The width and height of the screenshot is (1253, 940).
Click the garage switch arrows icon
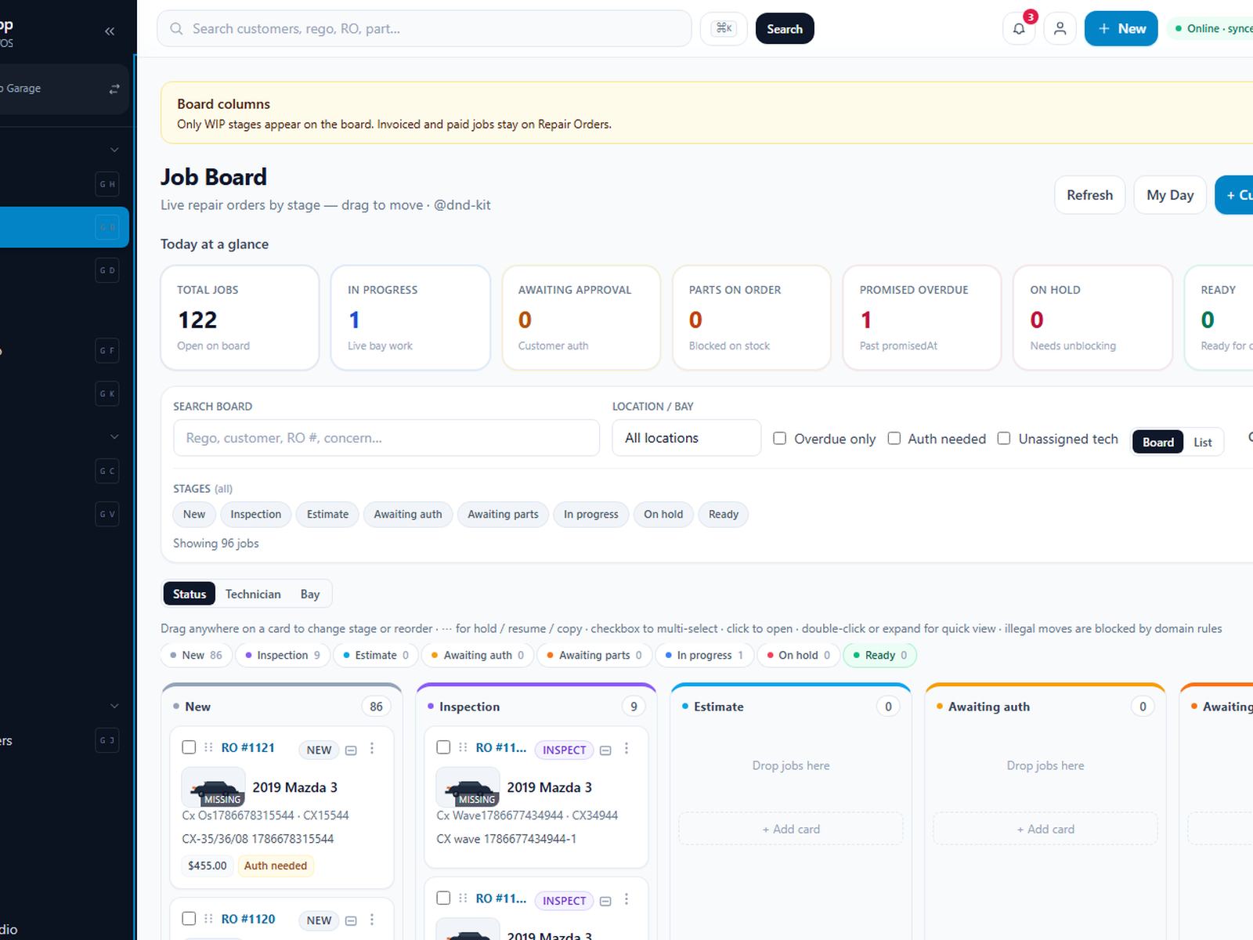tap(114, 89)
